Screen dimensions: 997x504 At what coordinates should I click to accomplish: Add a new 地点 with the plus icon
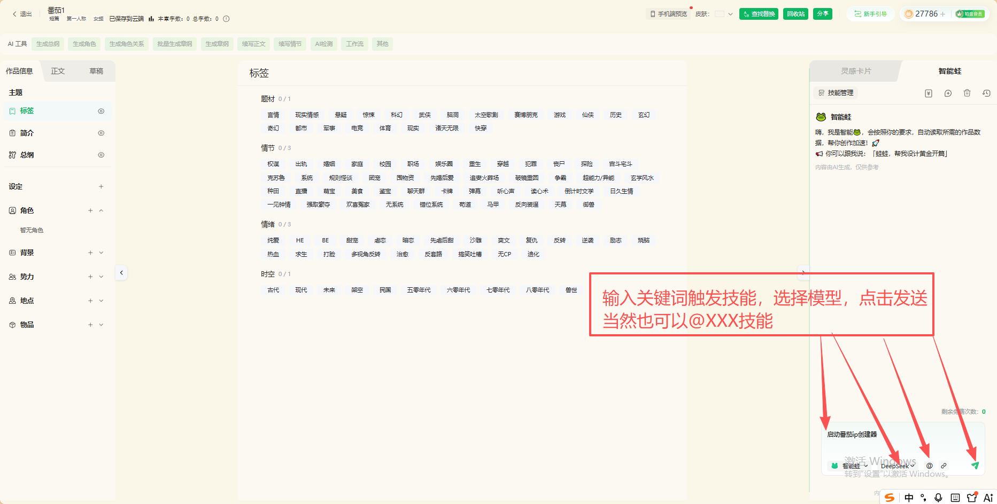click(x=90, y=301)
